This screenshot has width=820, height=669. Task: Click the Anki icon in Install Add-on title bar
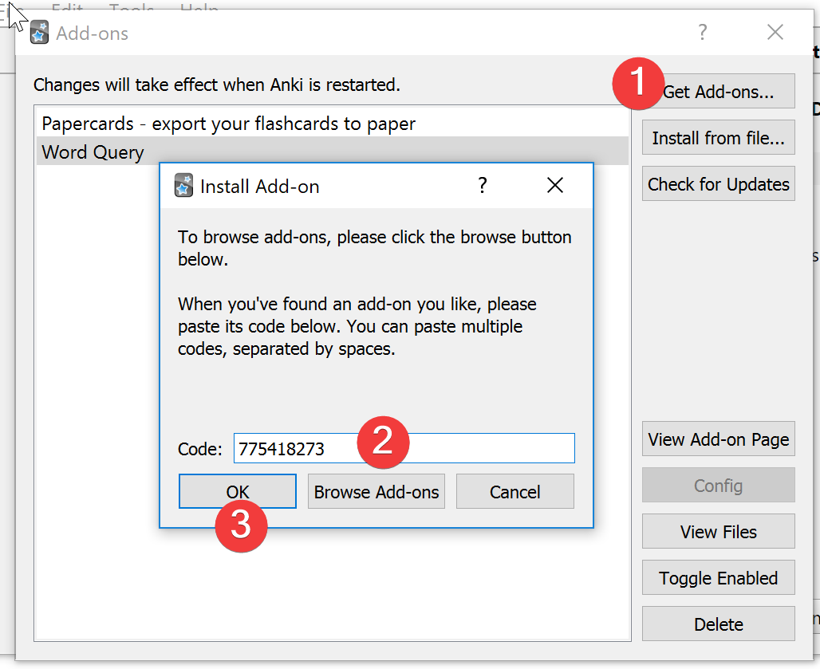183,186
